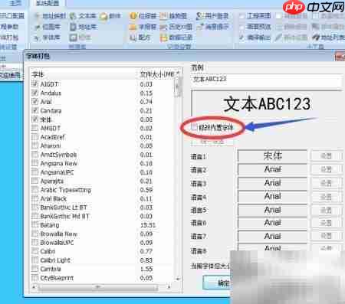This screenshot has width=345, height=304.
Task: Open the 地址映射 tool in the ribbon
Action: [51, 16]
